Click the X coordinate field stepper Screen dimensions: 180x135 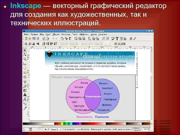pyautogui.click(x=67, y=43)
